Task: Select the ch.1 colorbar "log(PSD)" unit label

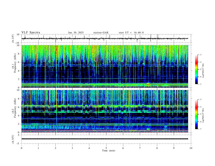Action: coord(203,71)
